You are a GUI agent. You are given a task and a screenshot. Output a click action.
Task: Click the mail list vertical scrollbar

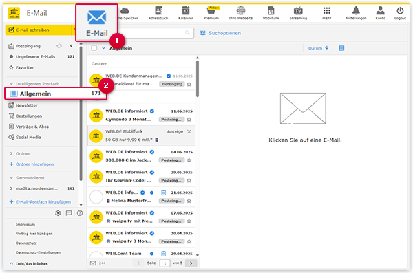tap(198, 78)
